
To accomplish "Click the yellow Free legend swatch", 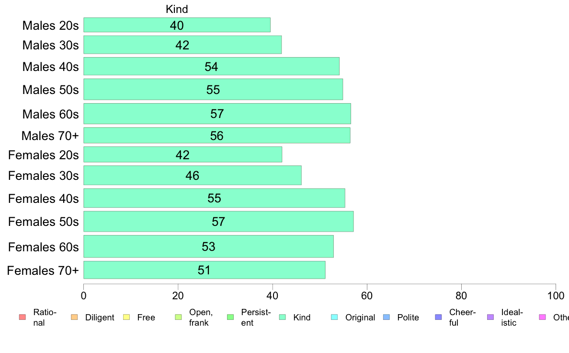I will pyautogui.click(x=126, y=318).
